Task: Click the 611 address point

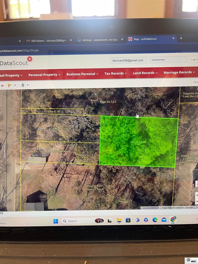Action: 37,151
